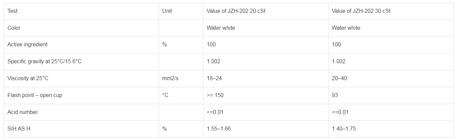This screenshot has width=458, height=140.
Task: Click the 'Acid number' row label
Action: click(x=23, y=112)
